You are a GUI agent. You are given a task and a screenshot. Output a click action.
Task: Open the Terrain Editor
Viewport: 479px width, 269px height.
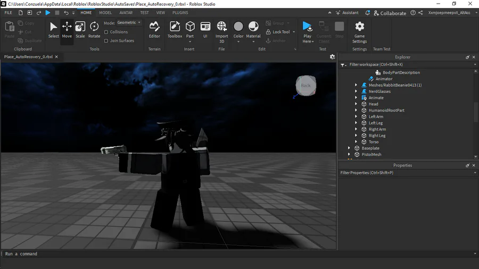pyautogui.click(x=154, y=30)
